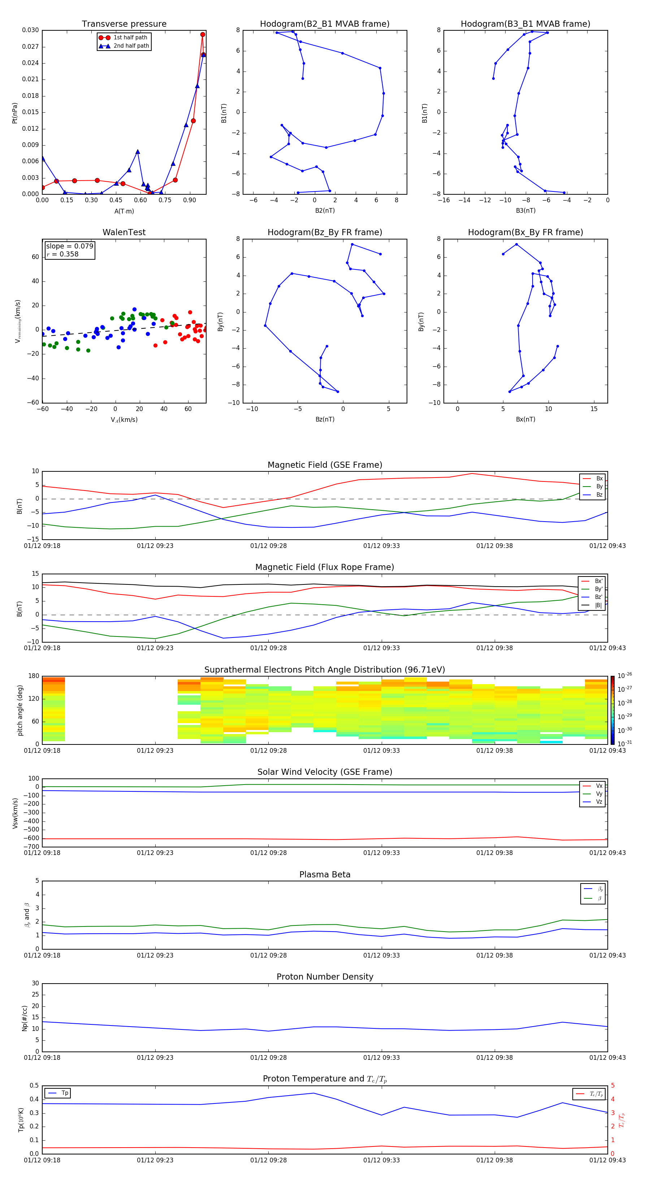The height and width of the screenshot is (1192, 650).
Task: Click the "WalenTest" plot title
Action: (124, 232)
